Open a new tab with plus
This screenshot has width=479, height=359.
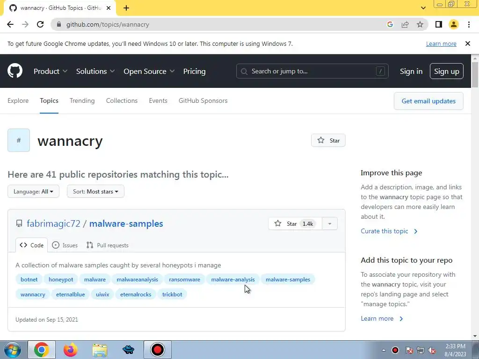coord(126,8)
